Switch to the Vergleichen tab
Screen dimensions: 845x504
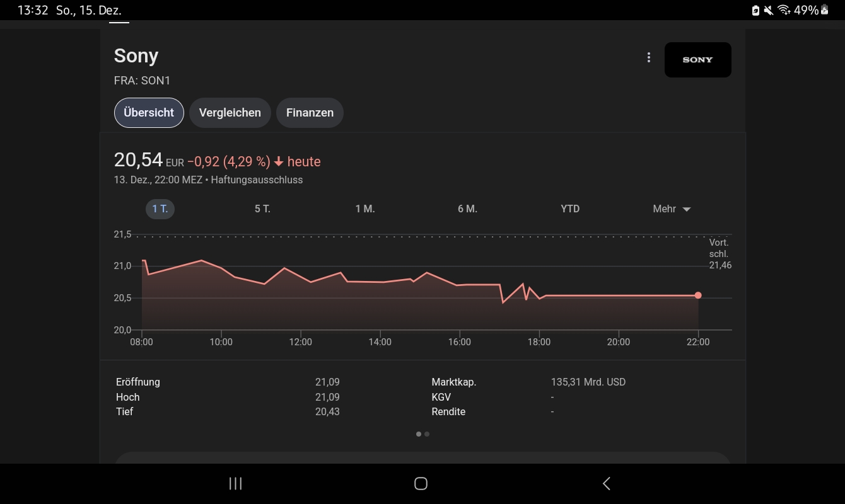(x=230, y=113)
